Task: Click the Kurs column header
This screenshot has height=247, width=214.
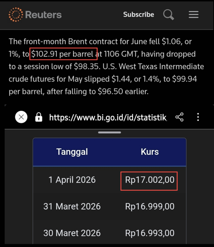Action: point(150,152)
